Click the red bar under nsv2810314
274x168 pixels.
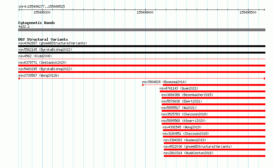click(x=215, y=156)
